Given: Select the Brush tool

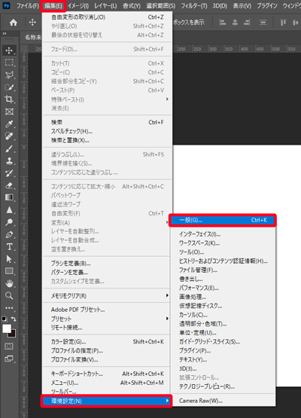Looking at the screenshot, I should (9, 148).
